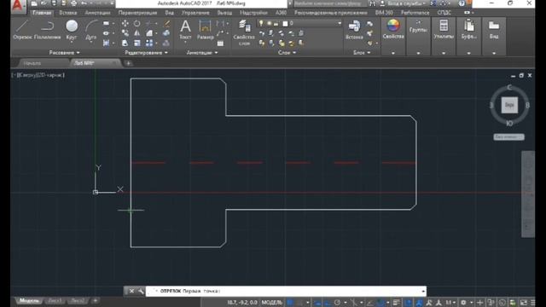Click the Rotate tool icon
The image size is (546, 307).
point(137,23)
